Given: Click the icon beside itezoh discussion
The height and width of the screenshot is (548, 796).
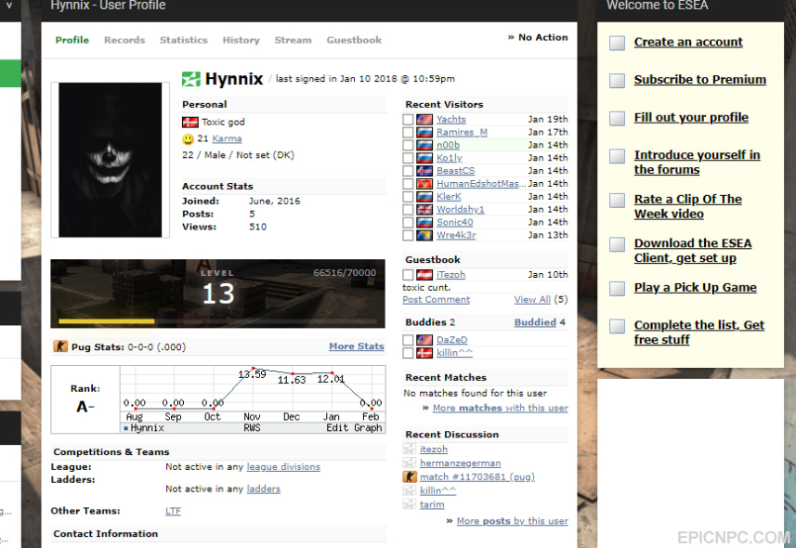Looking at the screenshot, I should (x=410, y=449).
